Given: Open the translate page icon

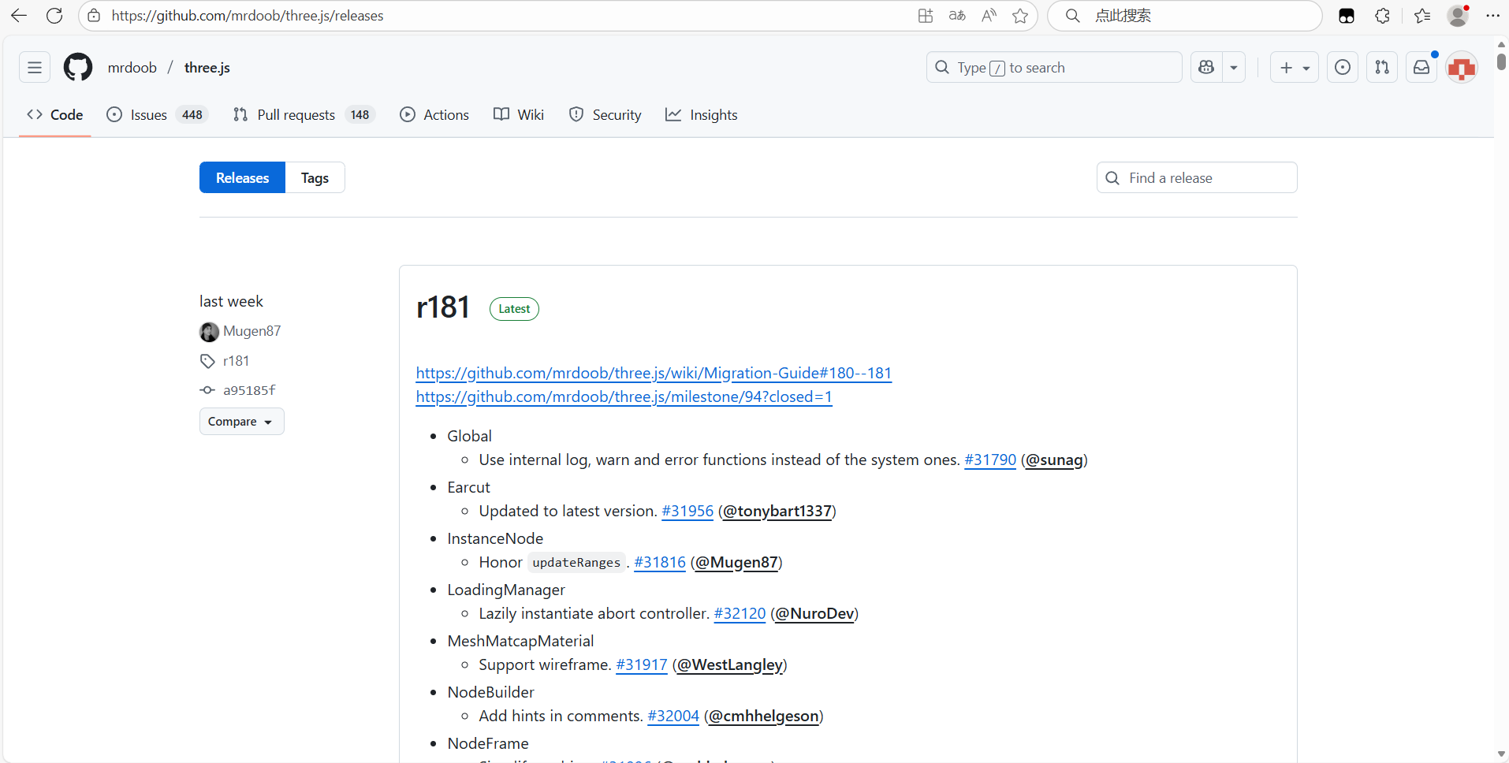Looking at the screenshot, I should [957, 16].
